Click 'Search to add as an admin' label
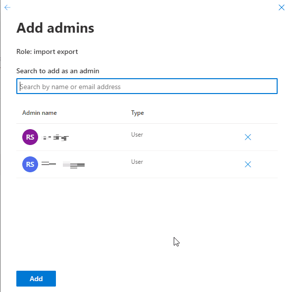 (x=58, y=71)
